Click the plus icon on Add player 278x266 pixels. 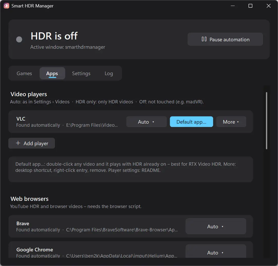click(x=18, y=143)
